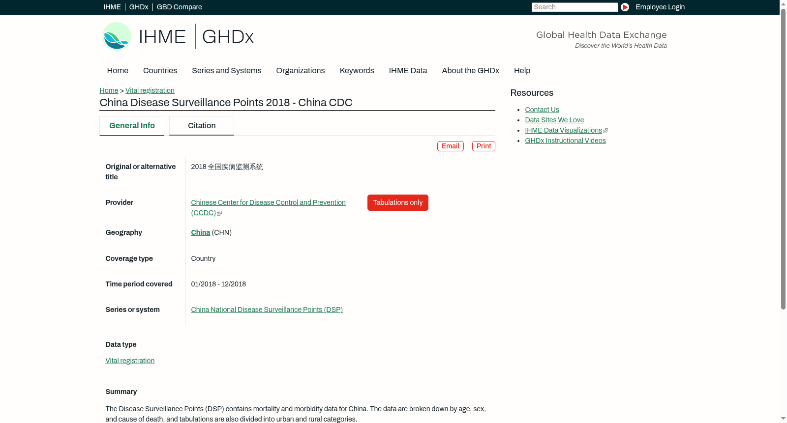The image size is (787, 423).
Task: Click the red search submit arrow icon
Action: click(625, 7)
